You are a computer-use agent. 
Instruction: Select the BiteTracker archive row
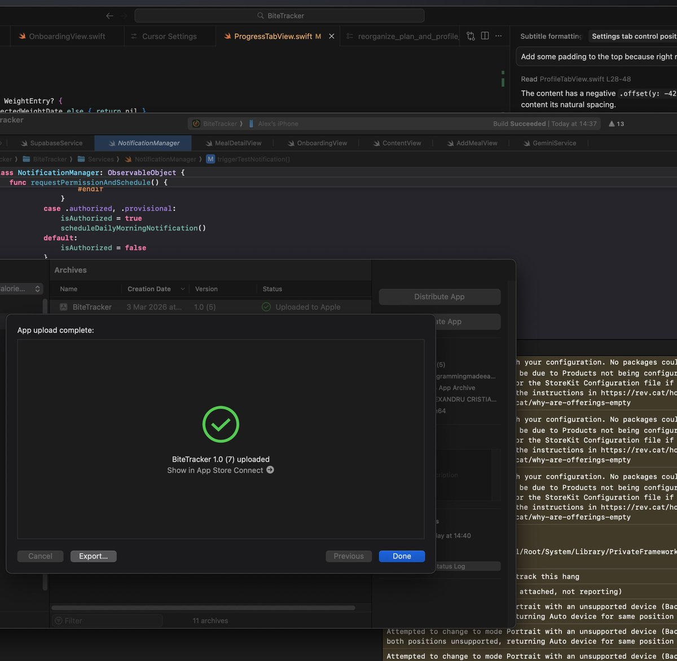pyautogui.click(x=211, y=307)
